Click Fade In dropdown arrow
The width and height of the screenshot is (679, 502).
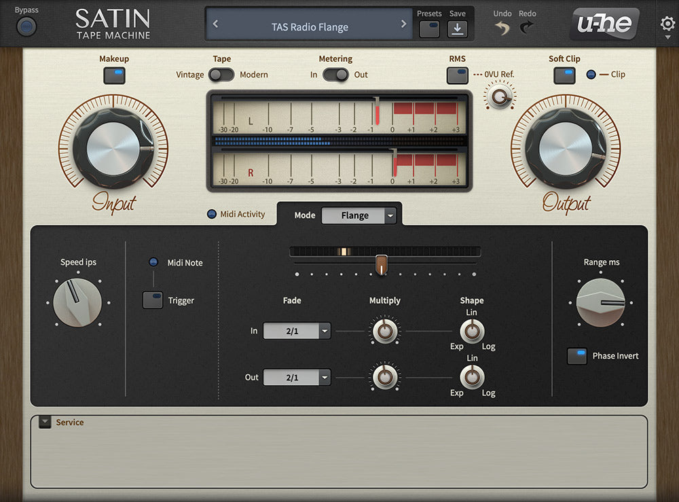pyautogui.click(x=325, y=331)
